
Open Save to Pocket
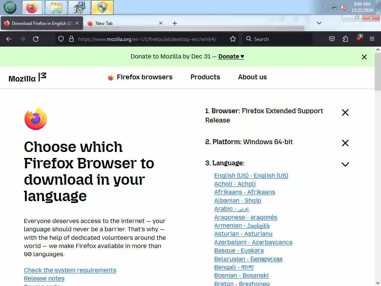[x=332, y=39]
